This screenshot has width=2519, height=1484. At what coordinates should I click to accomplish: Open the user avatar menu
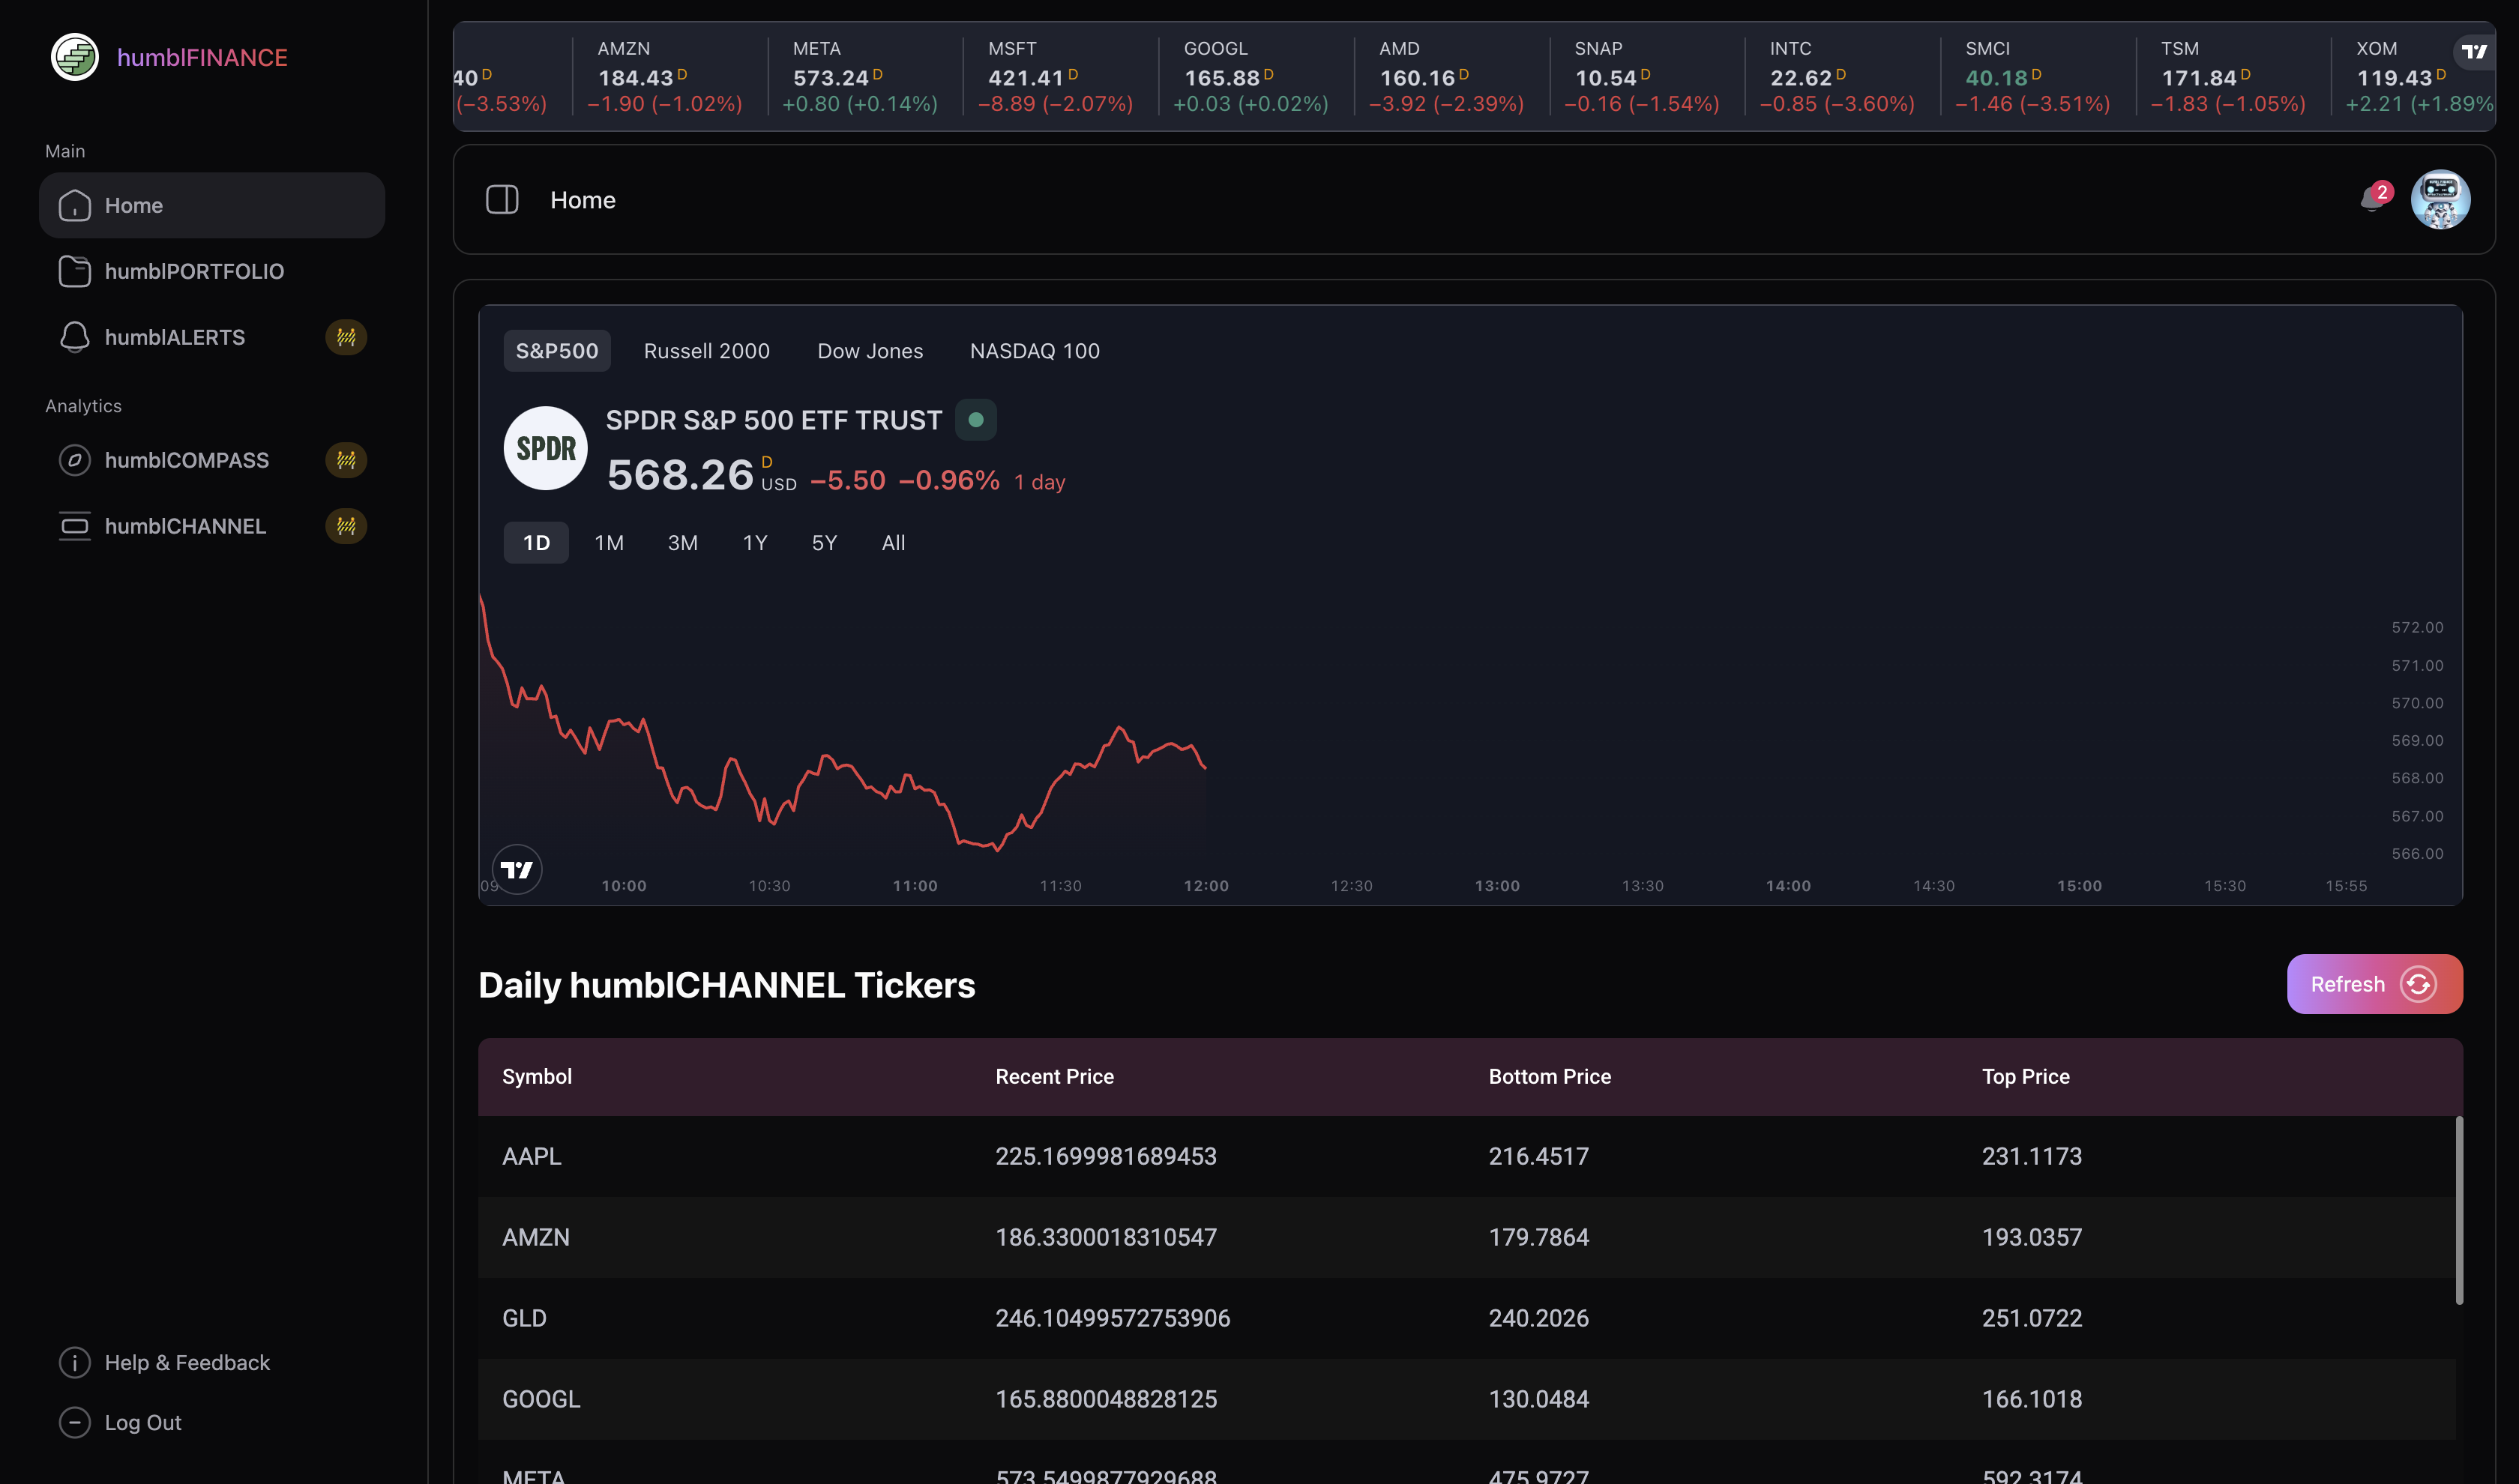pyautogui.click(x=2440, y=199)
